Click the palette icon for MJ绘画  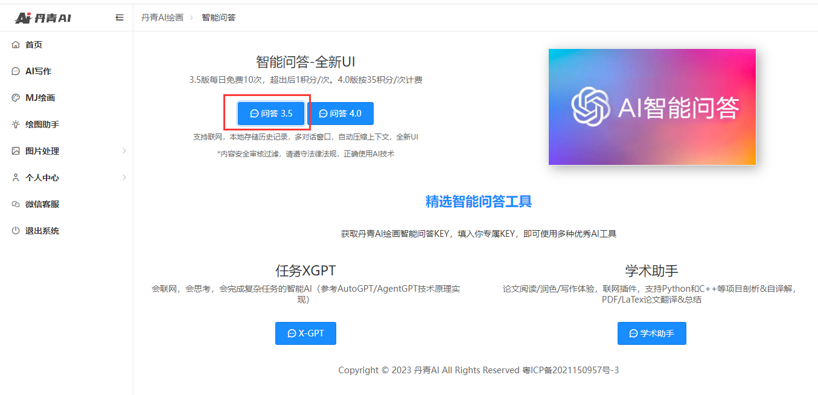tap(16, 98)
